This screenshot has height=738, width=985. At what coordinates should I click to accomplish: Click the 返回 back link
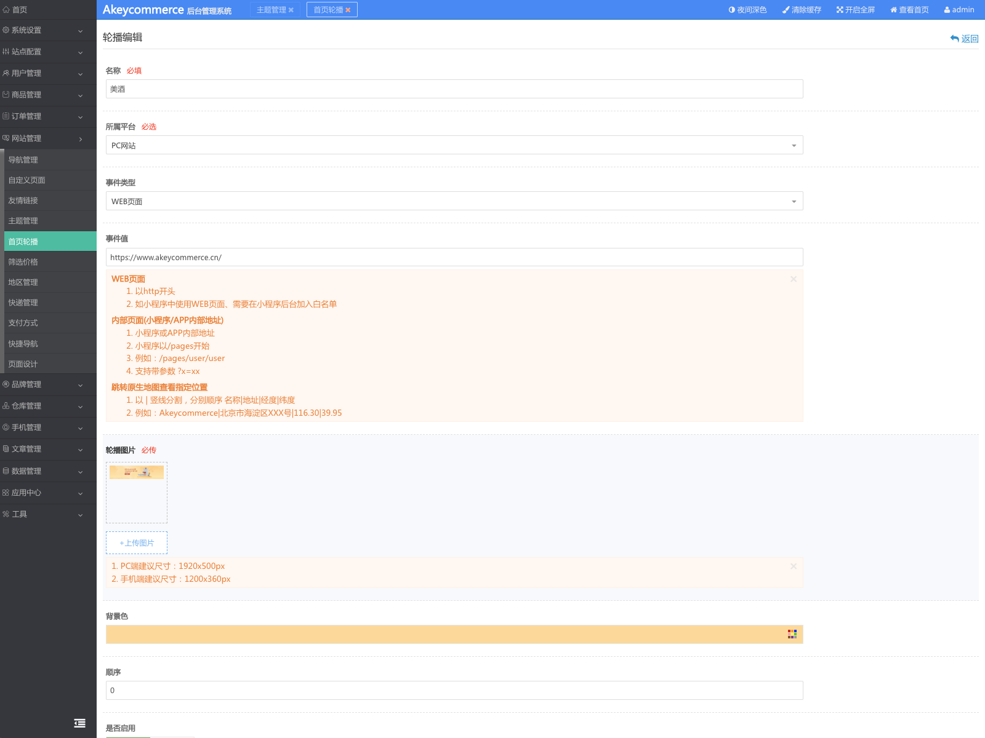tap(965, 39)
